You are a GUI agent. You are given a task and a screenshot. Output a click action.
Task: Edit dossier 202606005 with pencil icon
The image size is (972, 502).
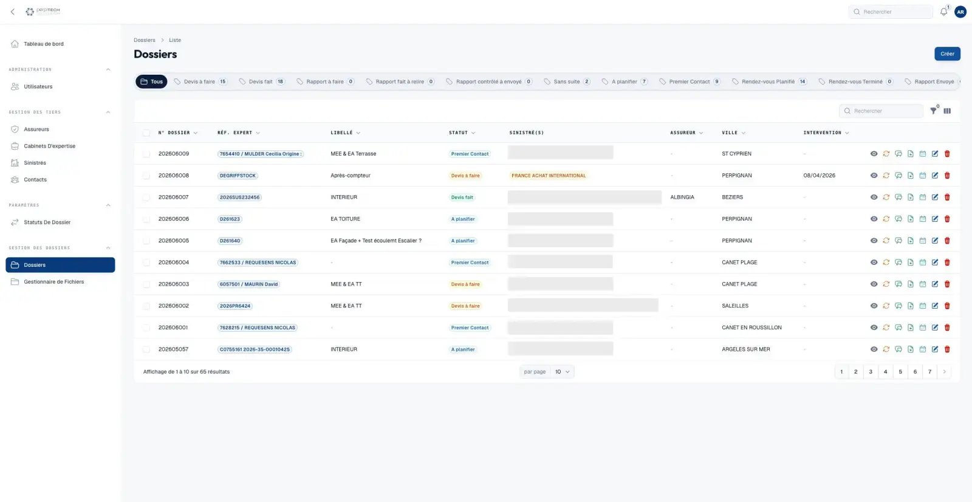935,241
